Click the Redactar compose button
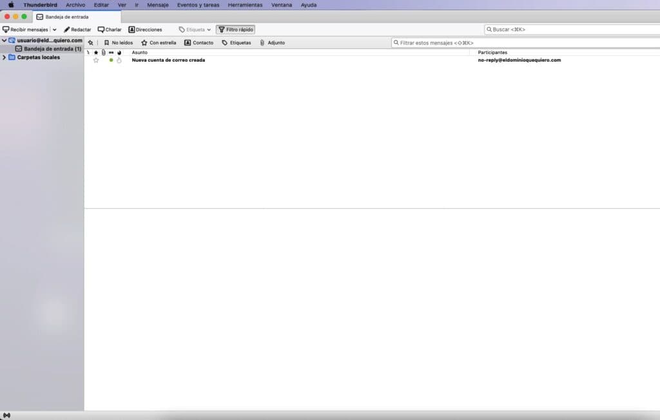Viewport: 660px width, 420px height. [x=77, y=30]
